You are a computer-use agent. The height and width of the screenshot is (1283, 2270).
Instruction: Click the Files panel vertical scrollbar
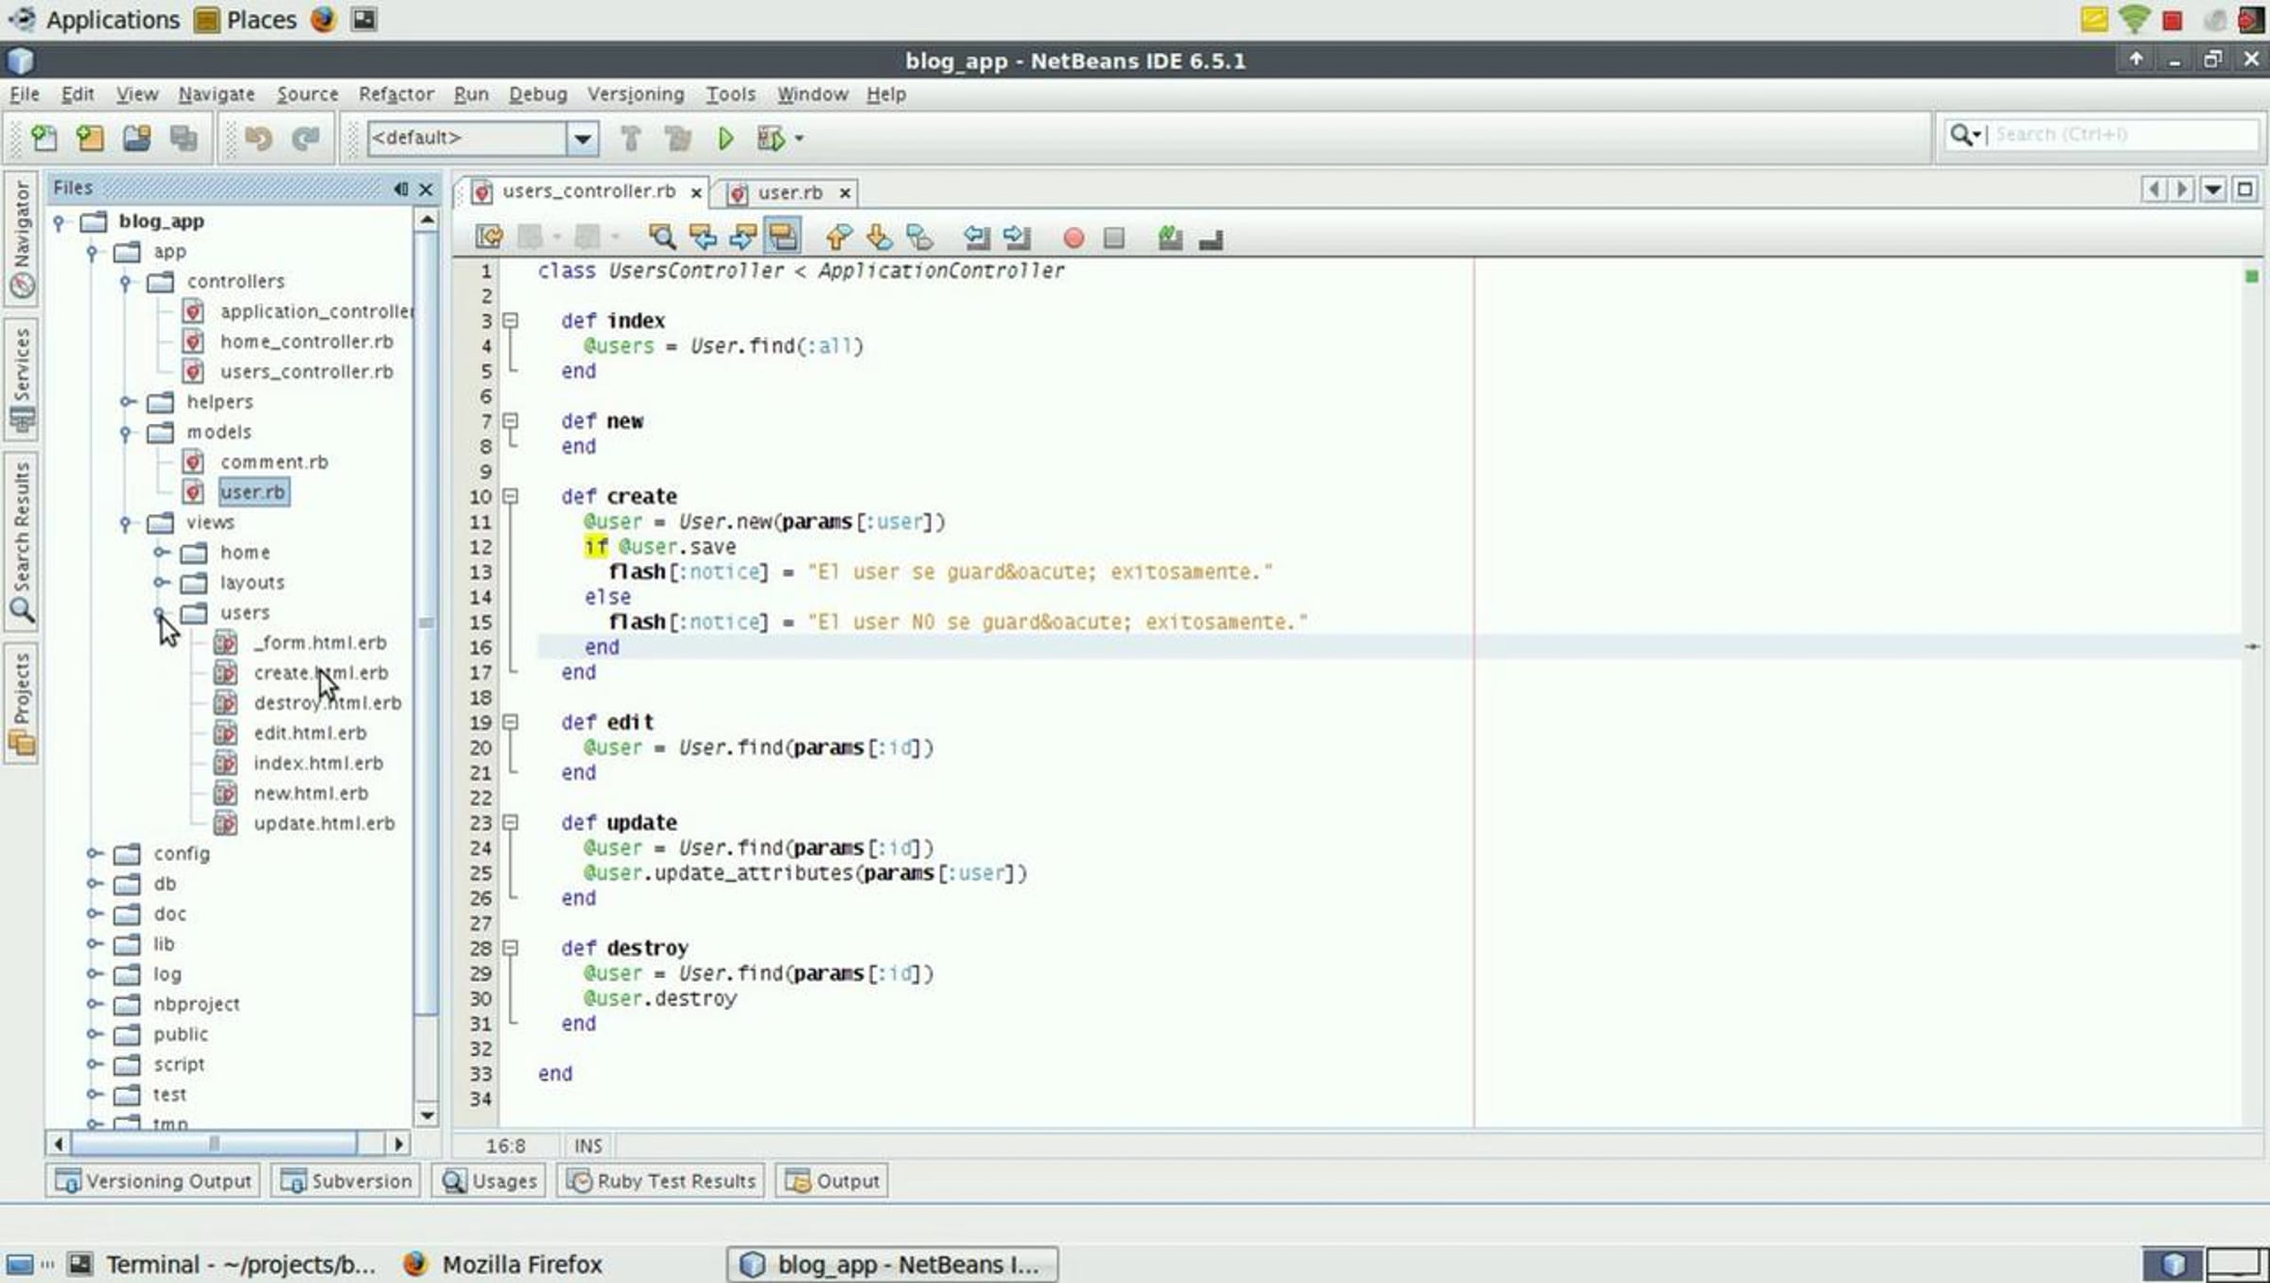[x=427, y=624]
